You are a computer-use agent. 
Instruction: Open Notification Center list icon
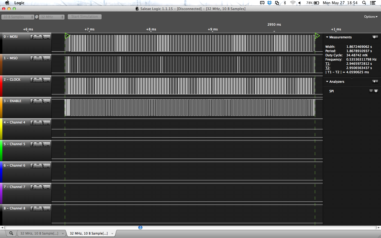373,3
